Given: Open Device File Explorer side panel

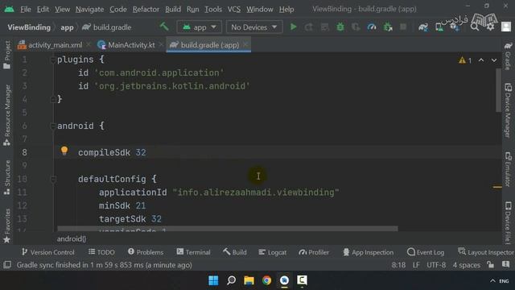Looking at the screenshot, I should tap(508, 223).
